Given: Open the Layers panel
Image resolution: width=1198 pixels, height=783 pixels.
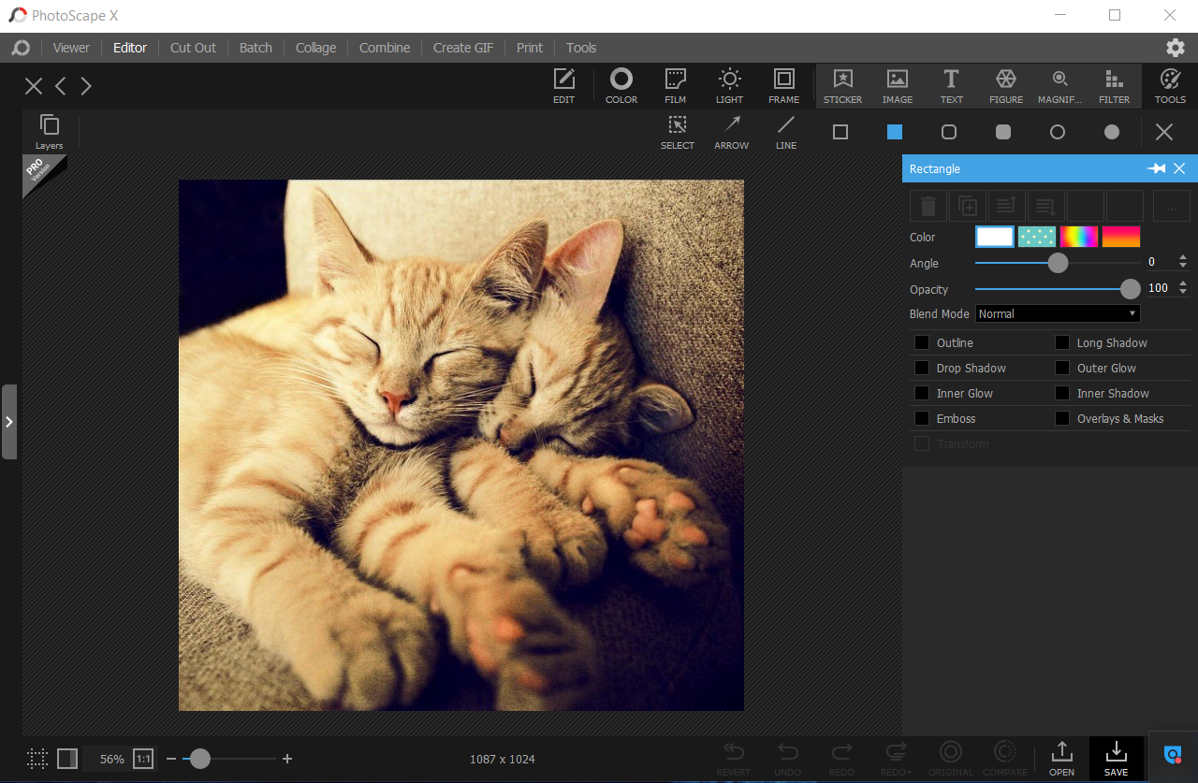Looking at the screenshot, I should point(50,131).
